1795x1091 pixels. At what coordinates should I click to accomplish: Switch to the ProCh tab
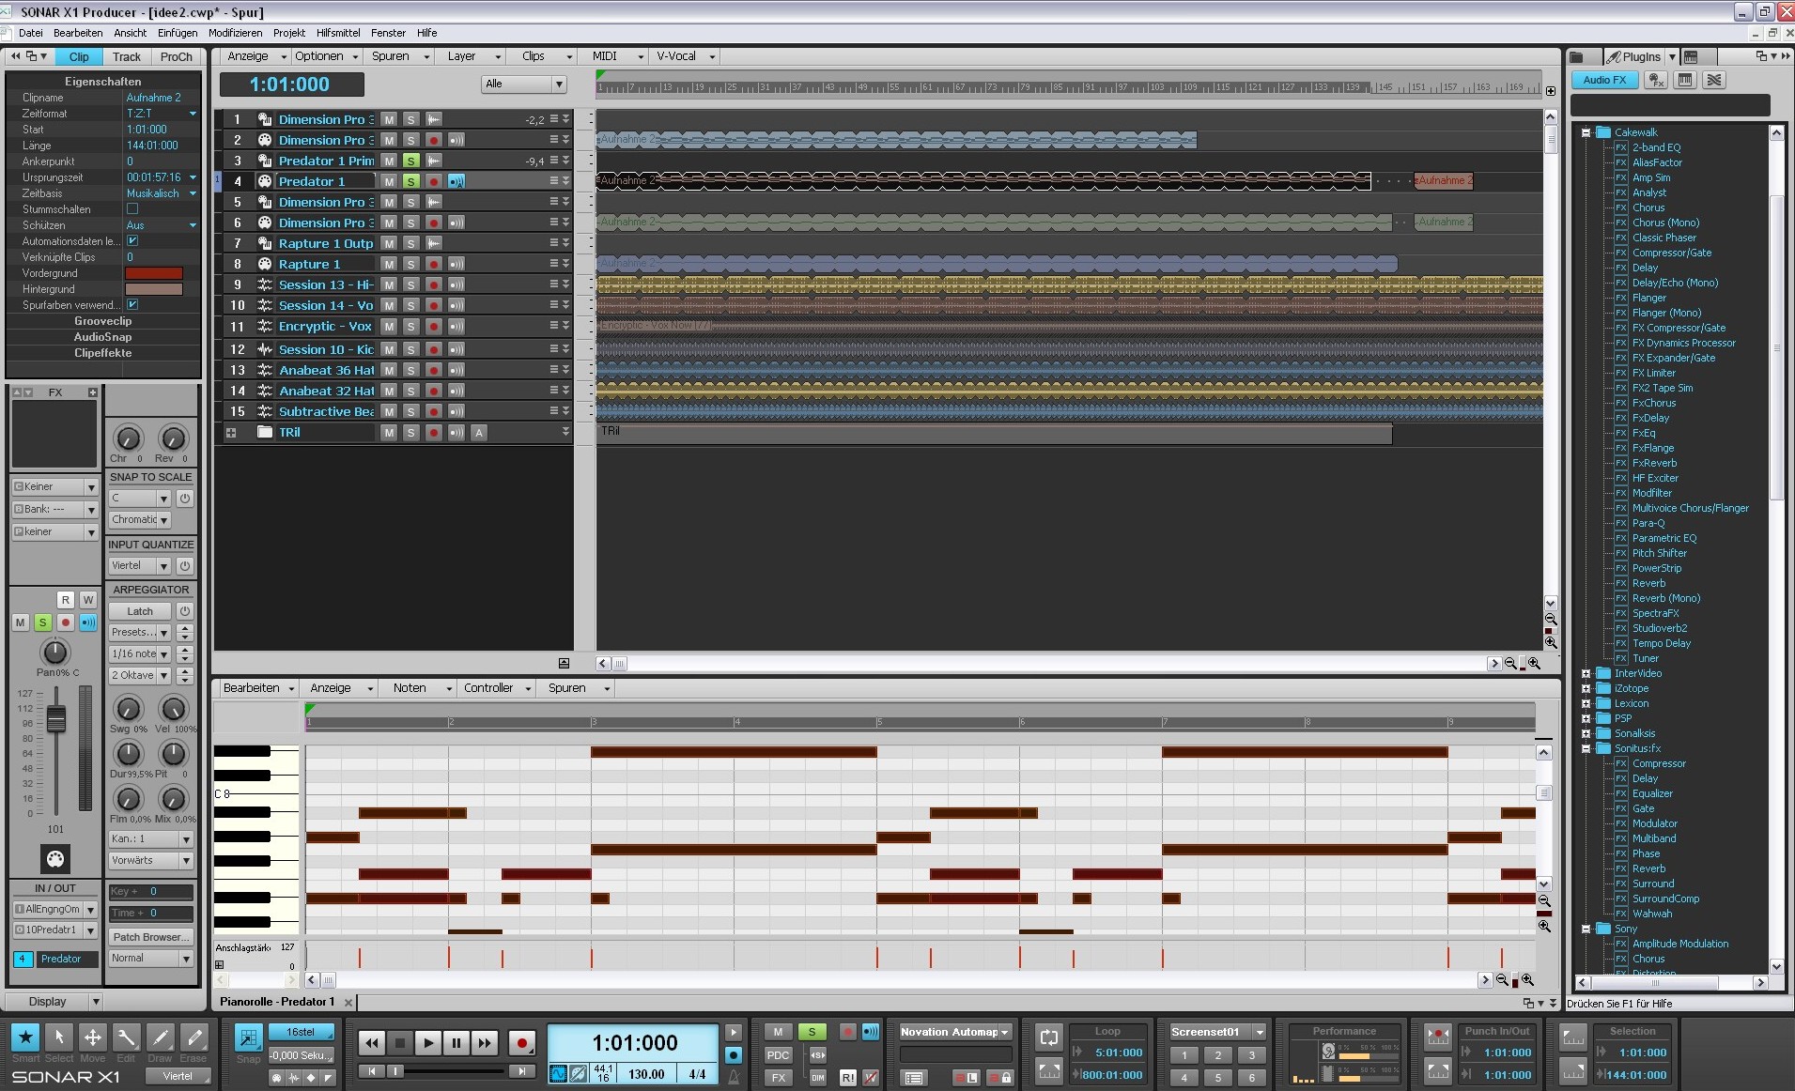point(176,57)
